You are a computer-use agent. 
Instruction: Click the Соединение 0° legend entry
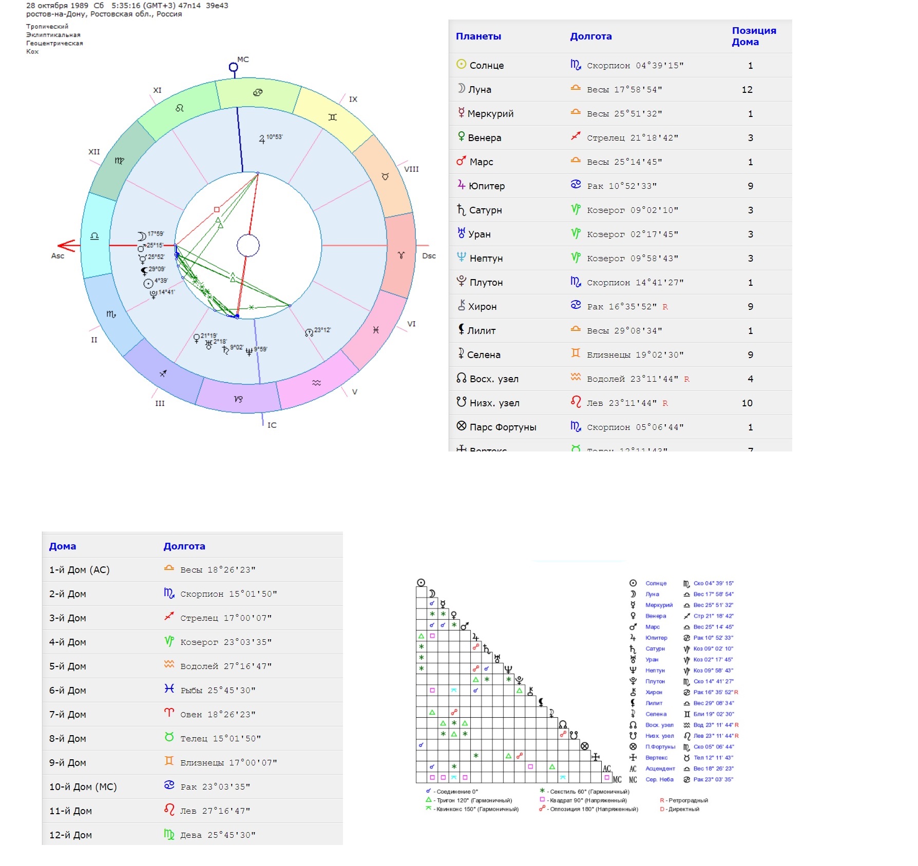pos(452,792)
